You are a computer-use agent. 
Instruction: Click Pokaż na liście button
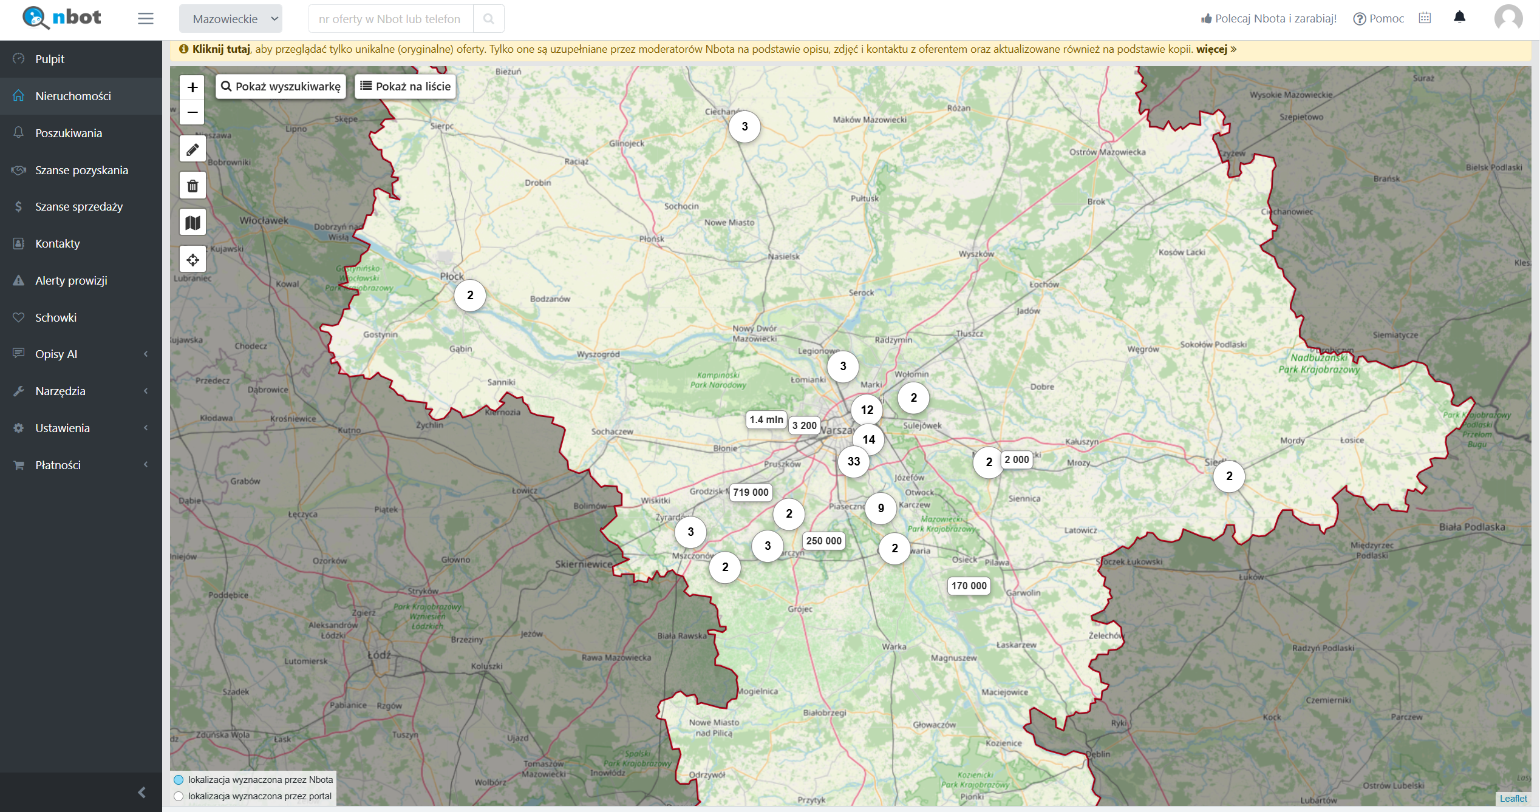(x=406, y=86)
